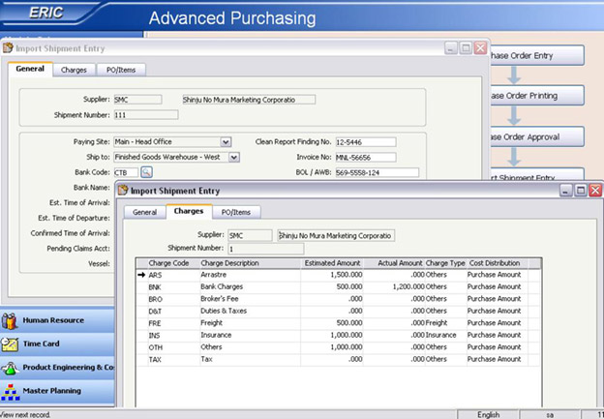Click the front Import Shipment Entry window icon
The width and height of the screenshot is (604, 419).
pyautogui.click(x=123, y=192)
